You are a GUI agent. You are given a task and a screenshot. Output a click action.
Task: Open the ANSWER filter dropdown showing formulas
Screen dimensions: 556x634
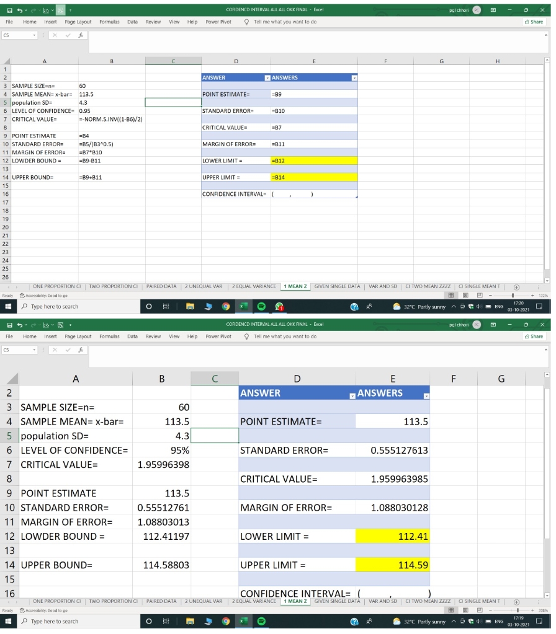(267, 78)
